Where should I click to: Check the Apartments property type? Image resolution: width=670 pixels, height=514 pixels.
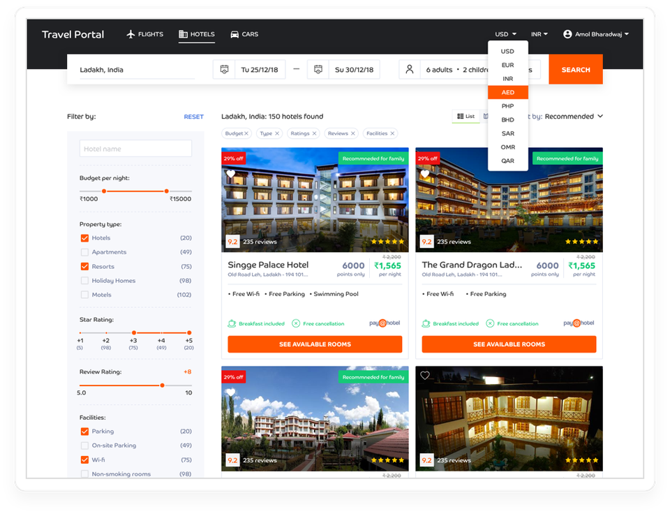(84, 252)
